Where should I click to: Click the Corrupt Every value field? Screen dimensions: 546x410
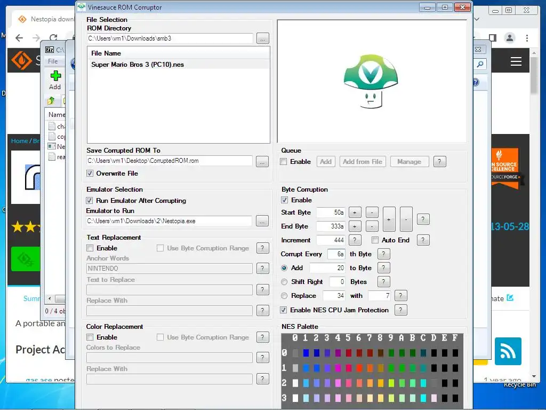click(336, 254)
